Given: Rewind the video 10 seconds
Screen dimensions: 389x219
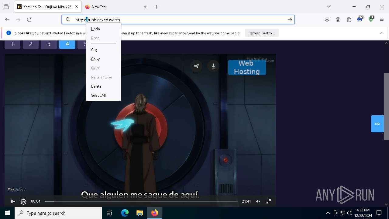Looking at the screenshot, I should pyautogui.click(x=23, y=201).
